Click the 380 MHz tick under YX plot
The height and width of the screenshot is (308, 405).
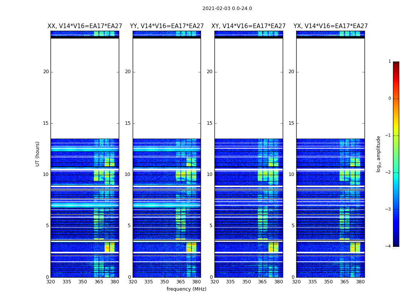360,282
